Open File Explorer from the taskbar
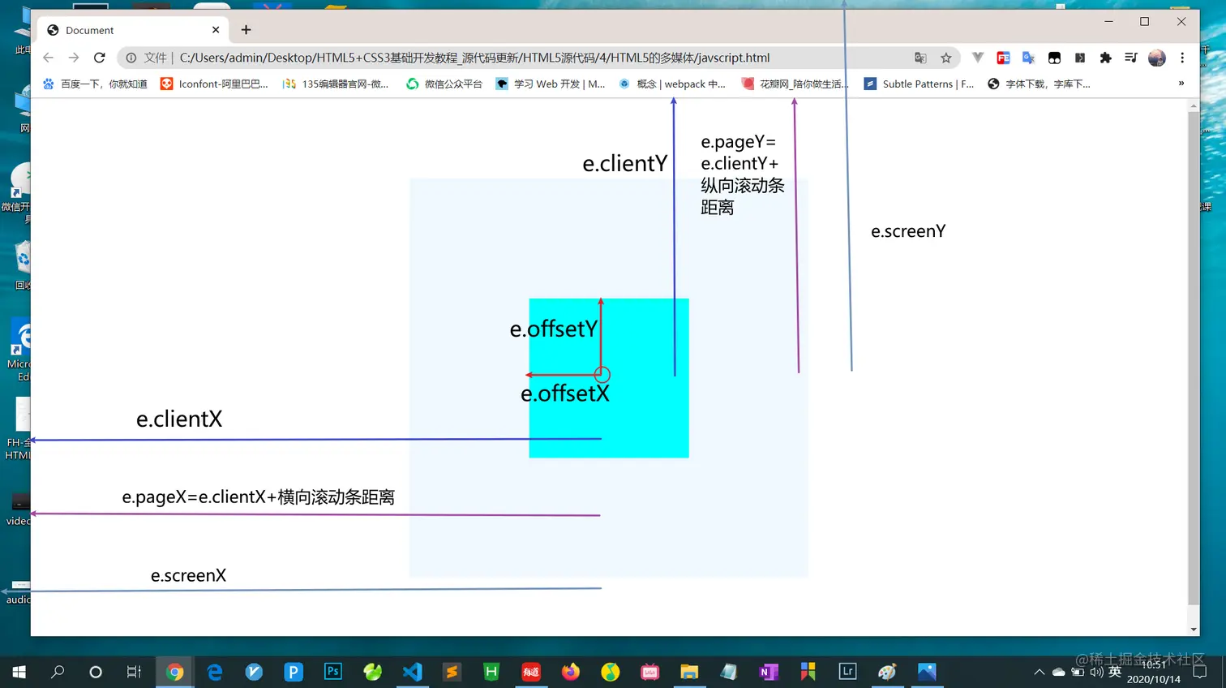 689,672
